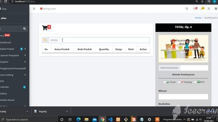Focus the product code search field

tap(99, 40)
